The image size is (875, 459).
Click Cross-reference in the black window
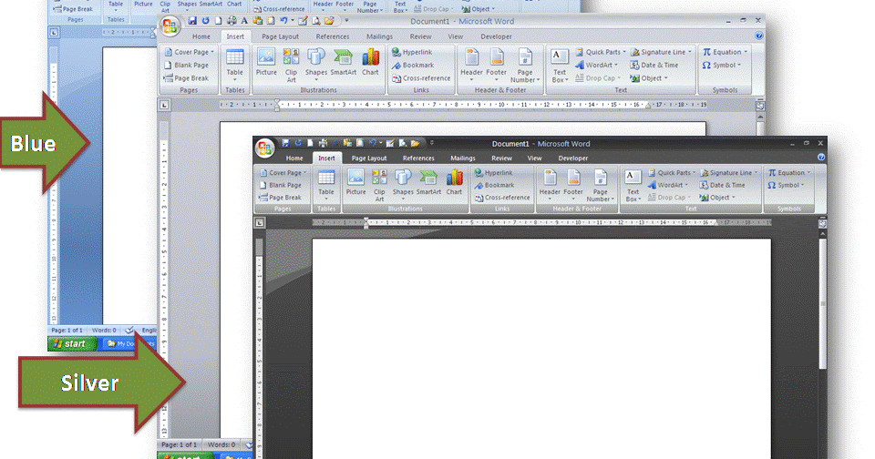pyautogui.click(x=502, y=198)
